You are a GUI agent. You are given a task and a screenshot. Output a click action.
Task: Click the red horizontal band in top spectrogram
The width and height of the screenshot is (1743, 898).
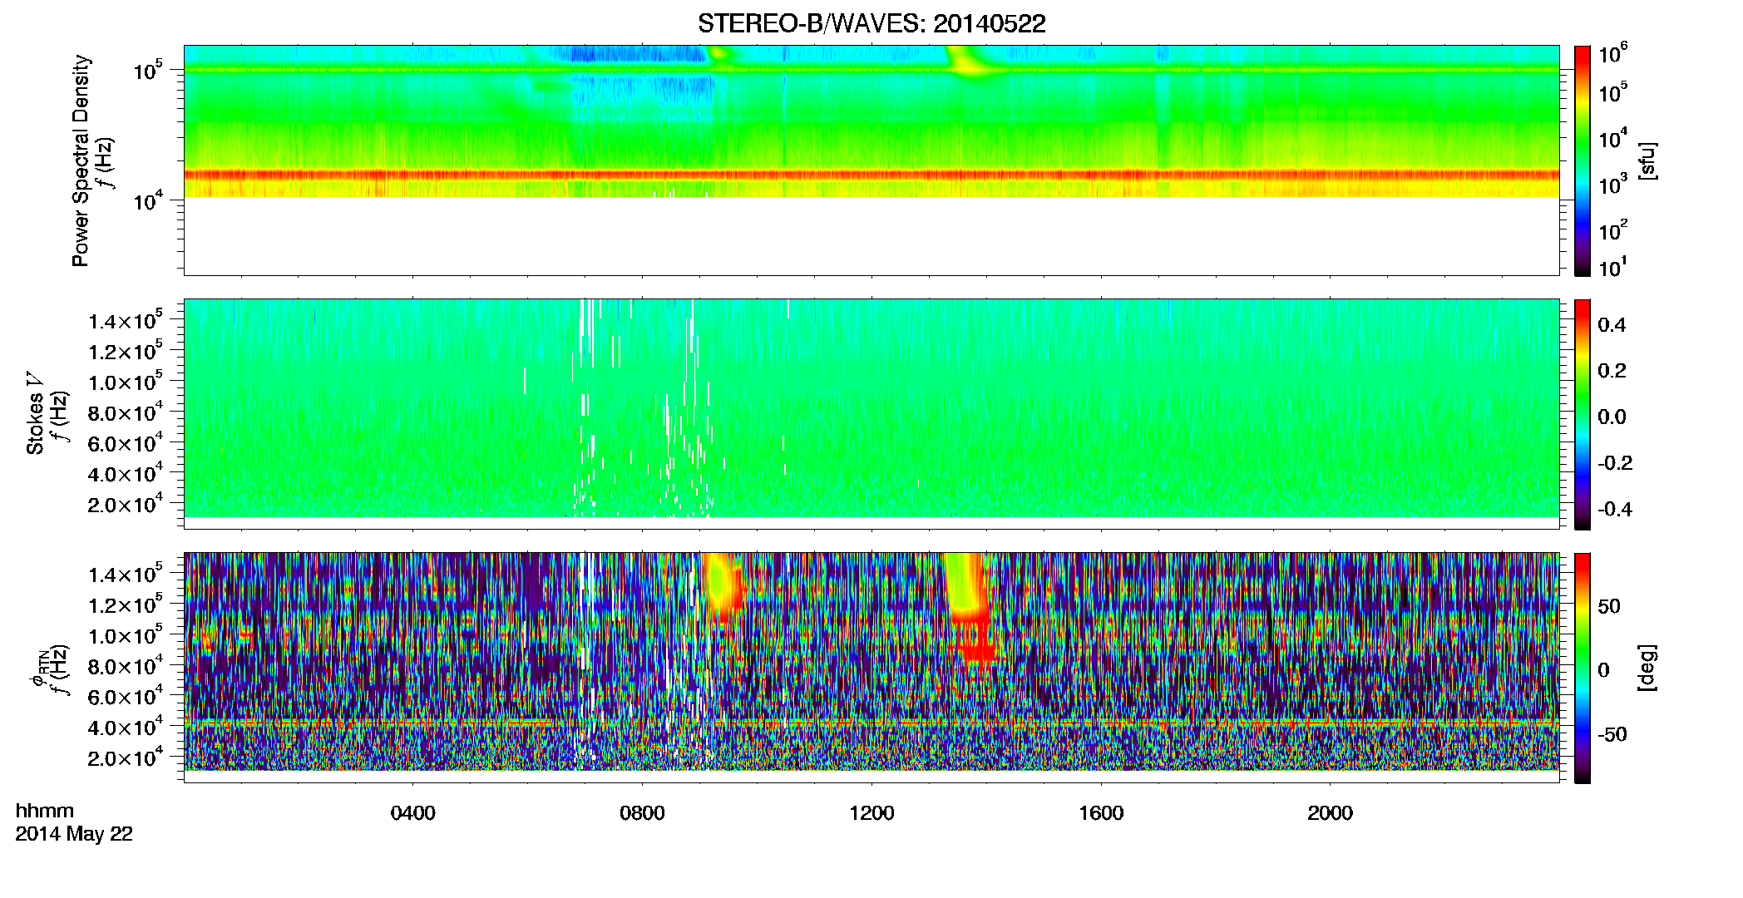click(871, 175)
